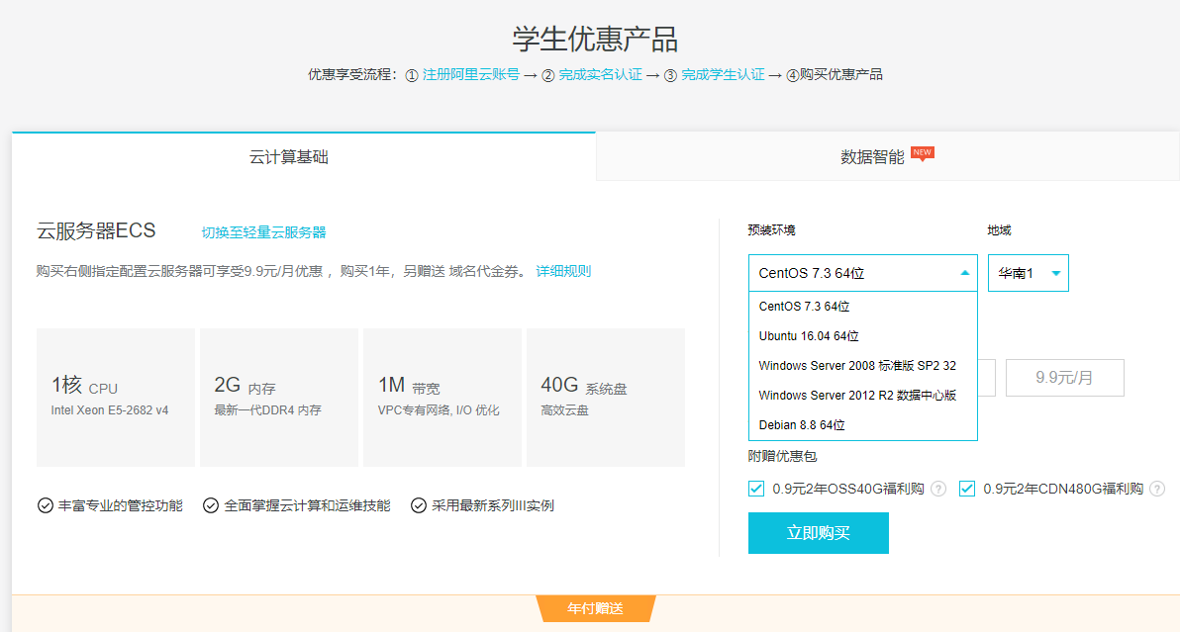Click the 40G 系统盘 spec card

click(606, 398)
